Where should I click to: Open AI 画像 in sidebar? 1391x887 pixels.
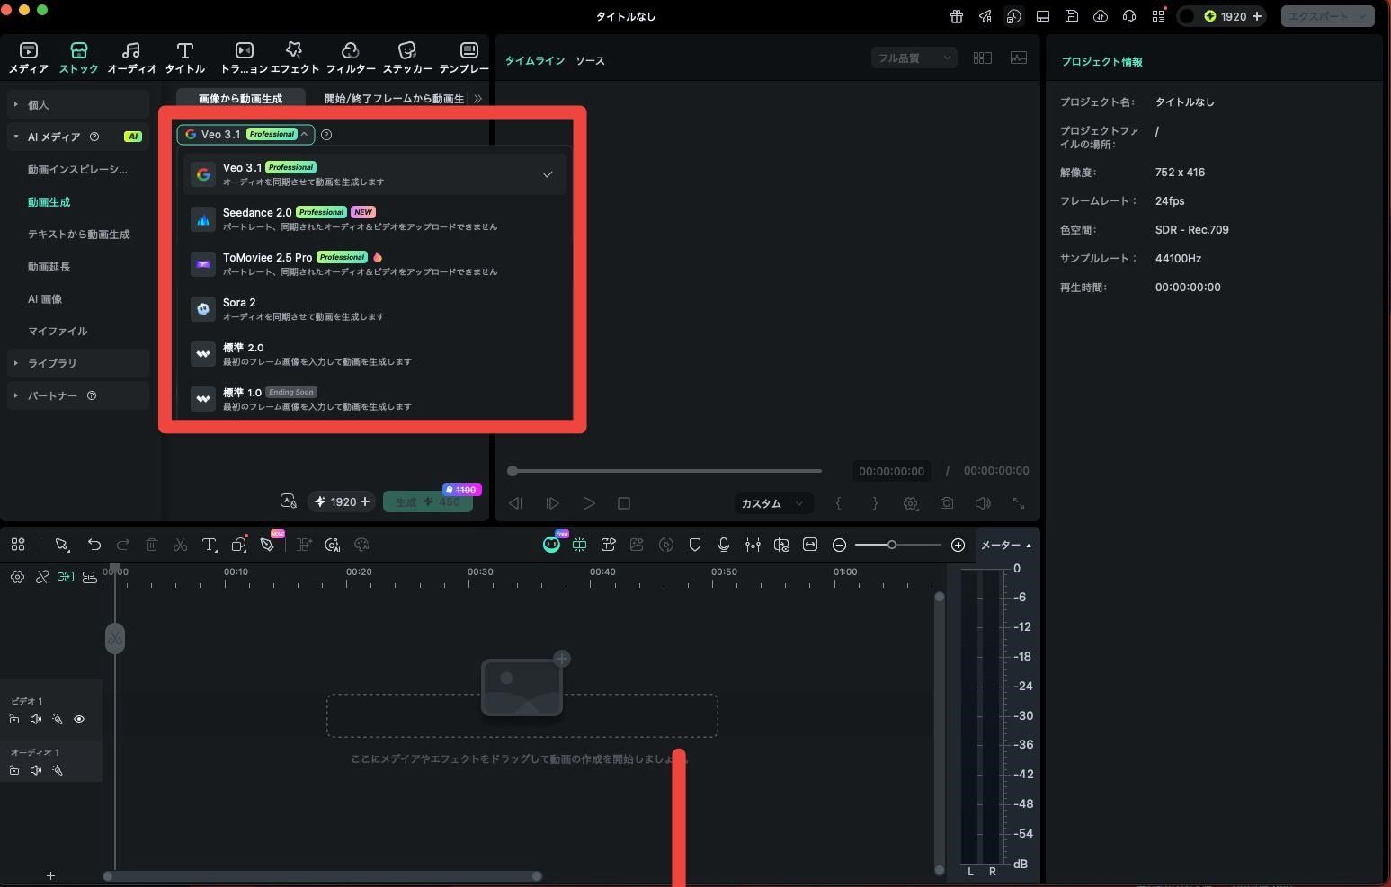pos(45,299)
